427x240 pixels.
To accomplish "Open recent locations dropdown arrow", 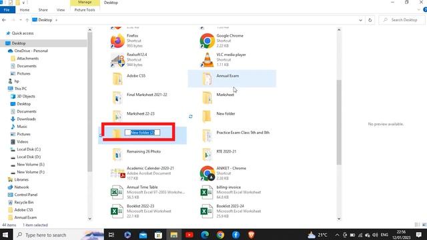I will [x=21, y=20].
